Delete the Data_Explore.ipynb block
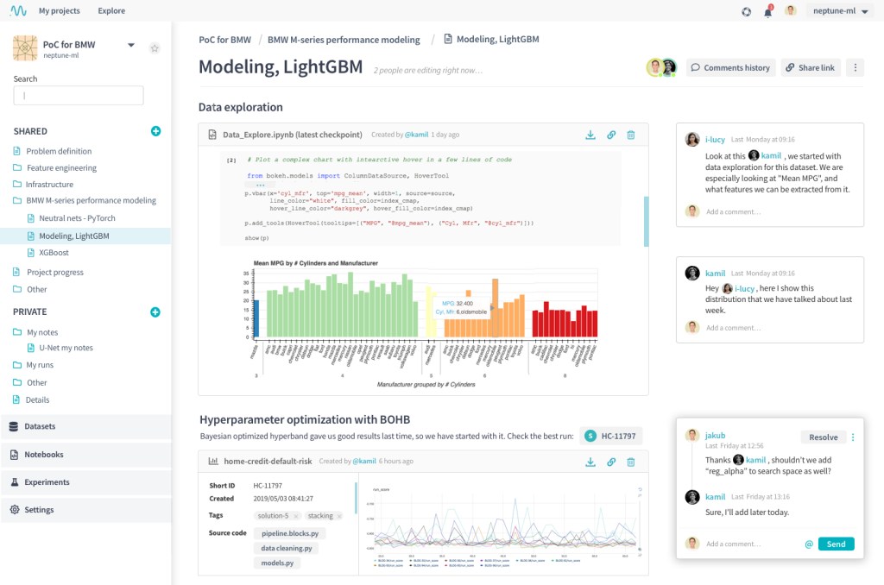 (x=631, y=135)
